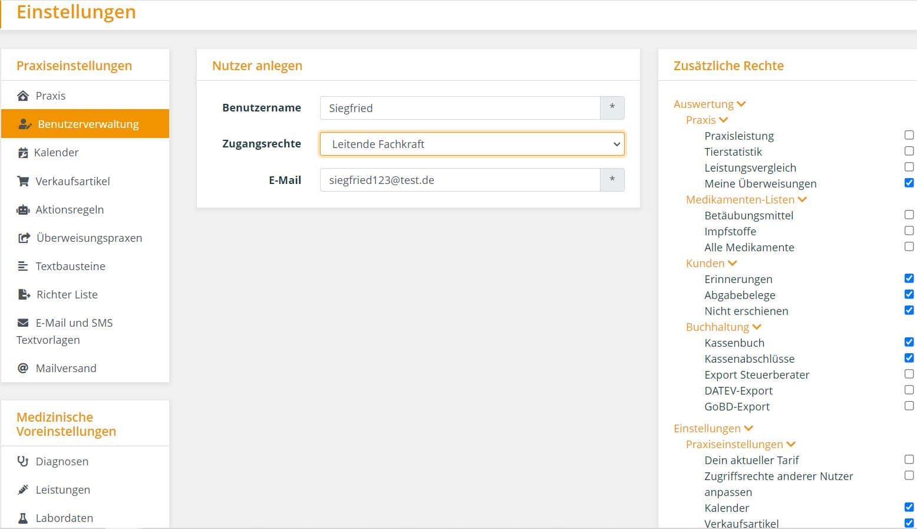Open Diagnosen presets
917x529 pixels.
click(x=85, y=461)
